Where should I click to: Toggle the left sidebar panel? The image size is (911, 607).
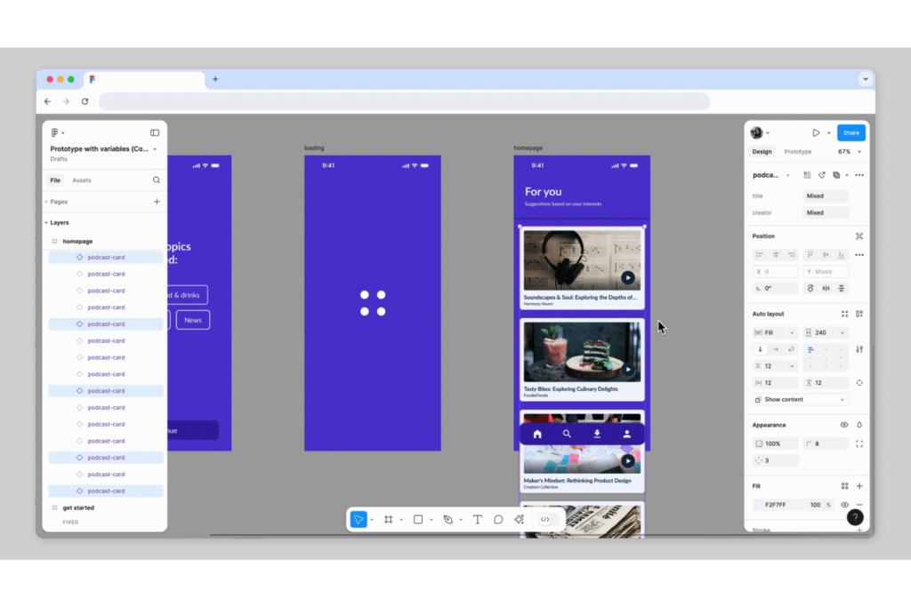tap(155, 133)
